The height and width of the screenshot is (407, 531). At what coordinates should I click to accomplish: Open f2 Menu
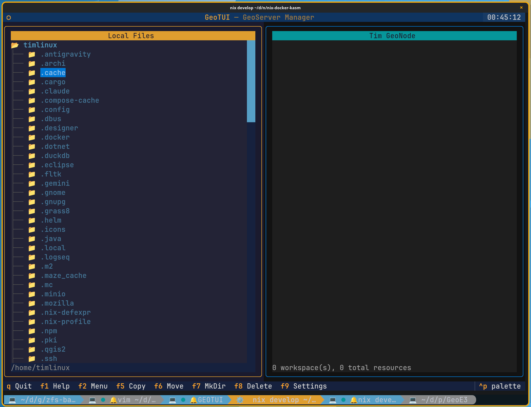pyautogui.click(x=93, y=386)
